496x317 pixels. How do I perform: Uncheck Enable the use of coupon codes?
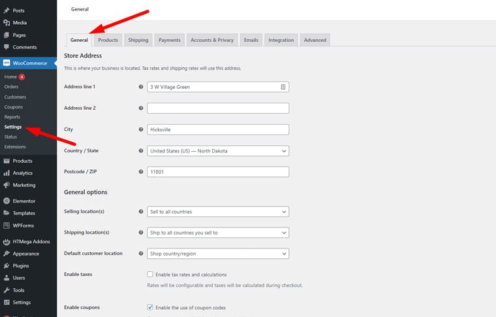[150, 307]
